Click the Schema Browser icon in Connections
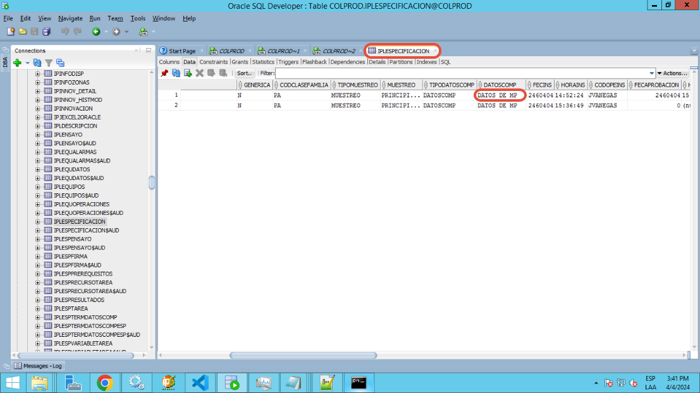 tap(60, 63)
